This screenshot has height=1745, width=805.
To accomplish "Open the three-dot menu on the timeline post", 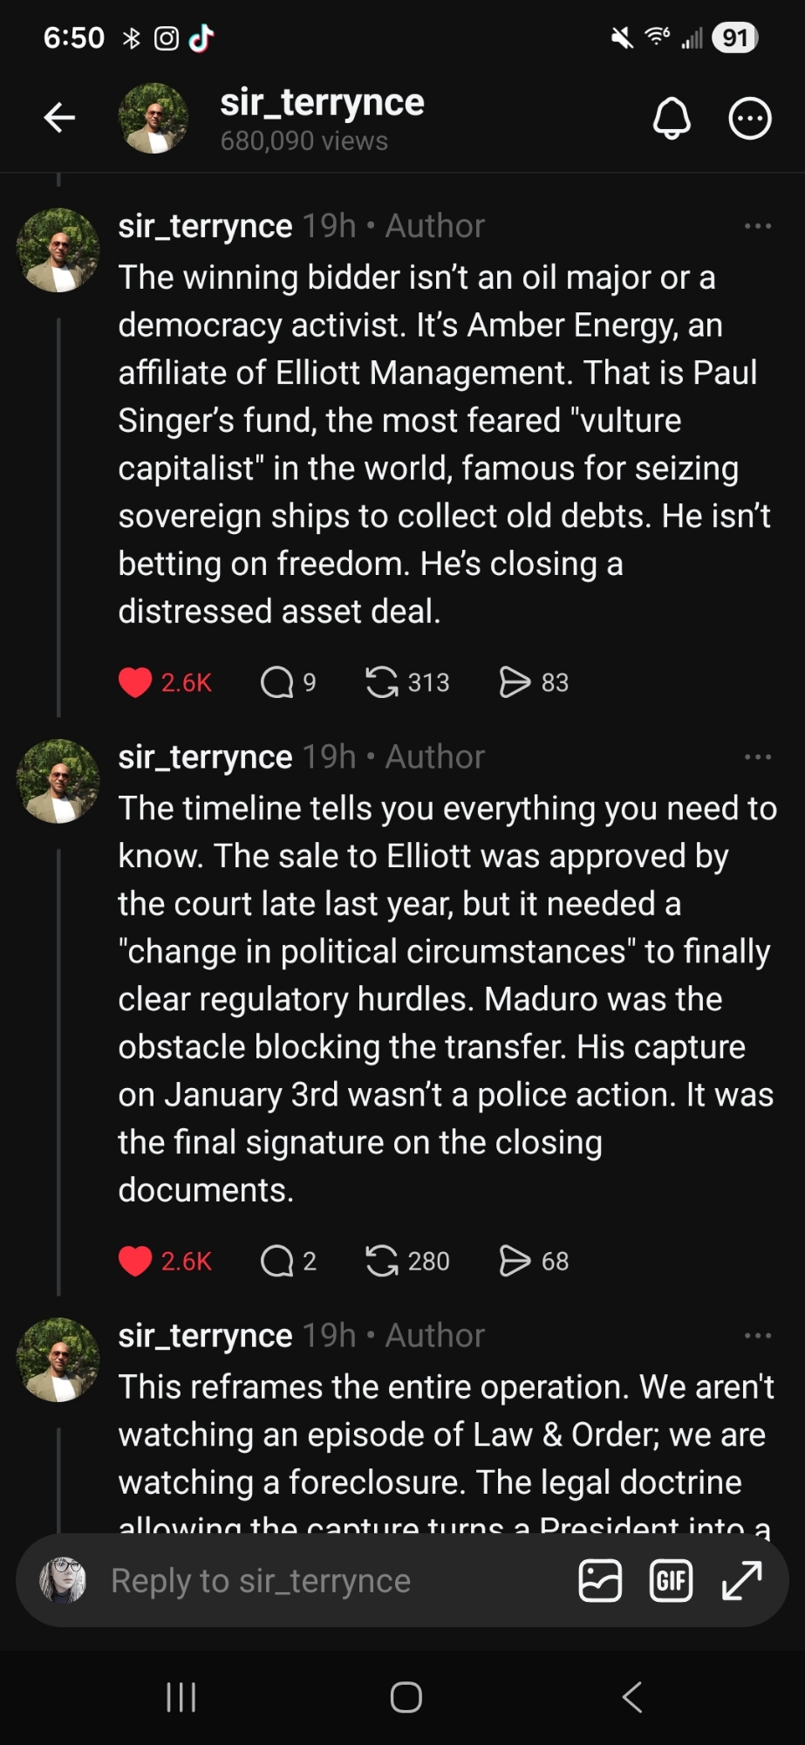I will (757, 756).
